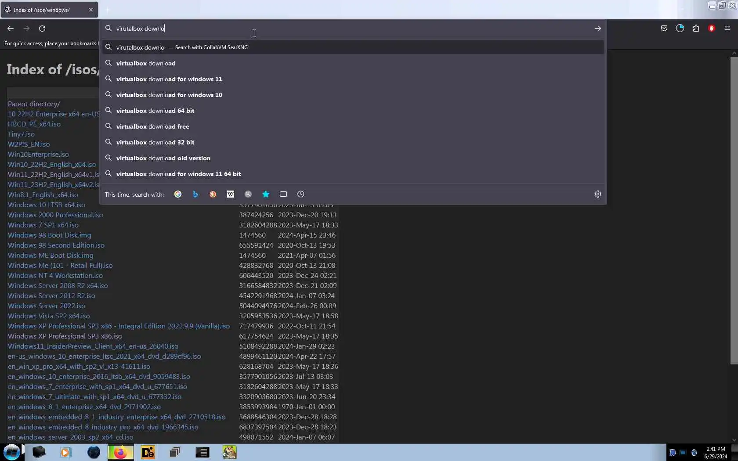Open the Windows ME Boot Disk.img link
This screenshot has height=461, width=738.
click(51, 256)
